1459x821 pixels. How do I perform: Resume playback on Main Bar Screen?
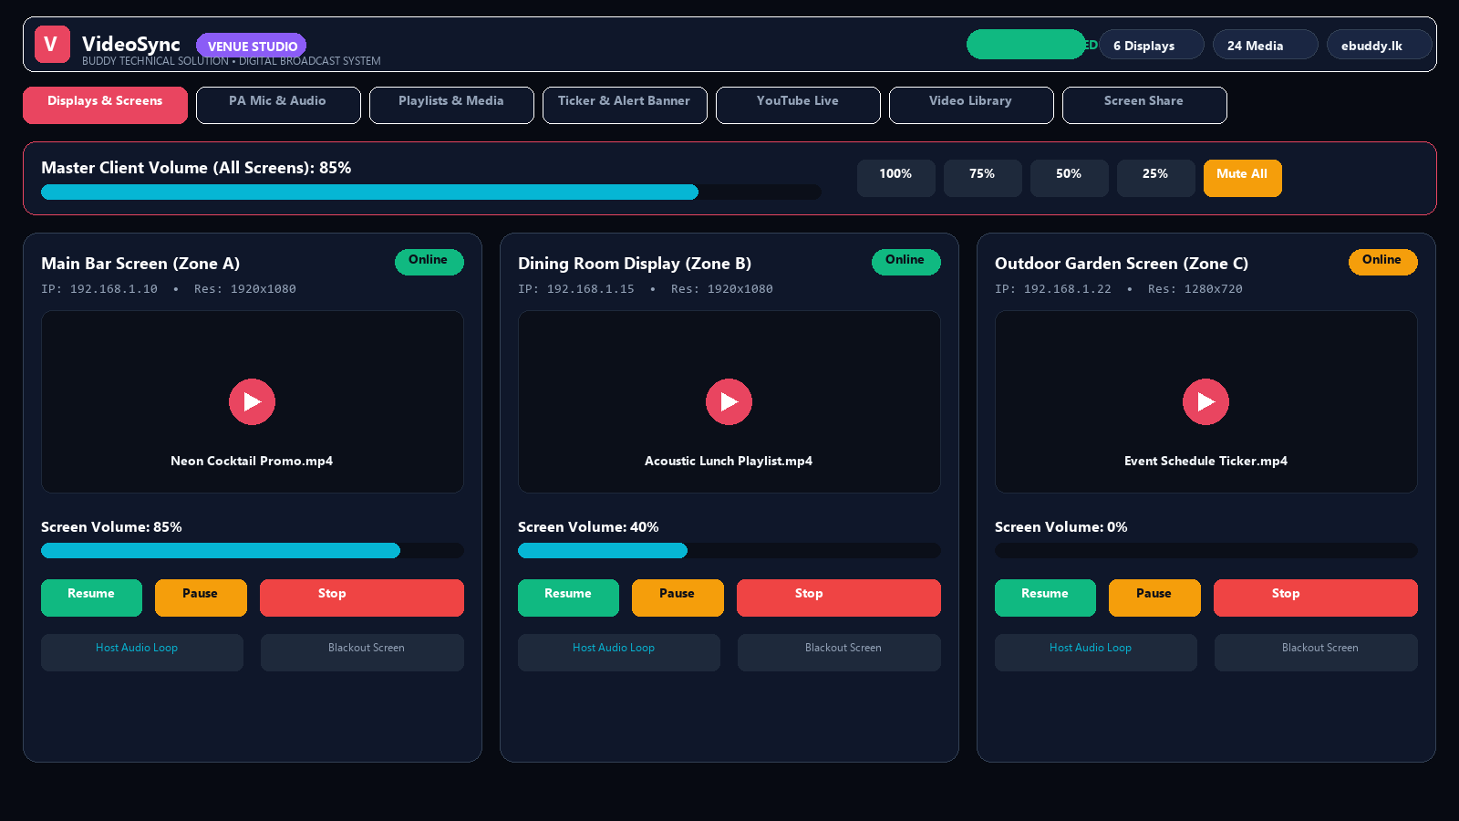(x=91, y=598)
